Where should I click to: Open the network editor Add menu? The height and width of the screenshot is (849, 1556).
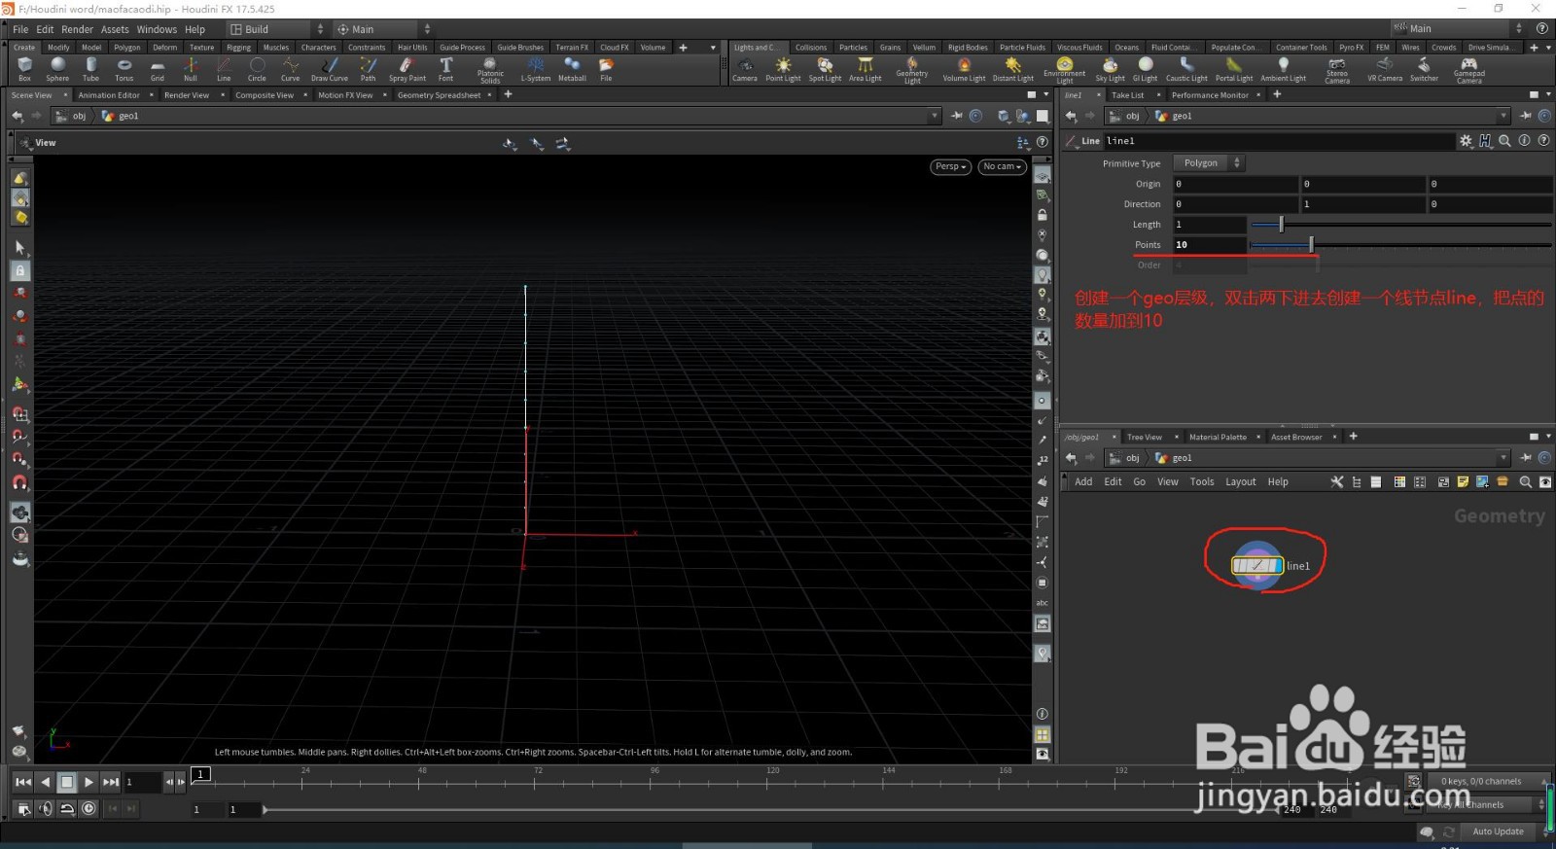[x=1083, y=481]
